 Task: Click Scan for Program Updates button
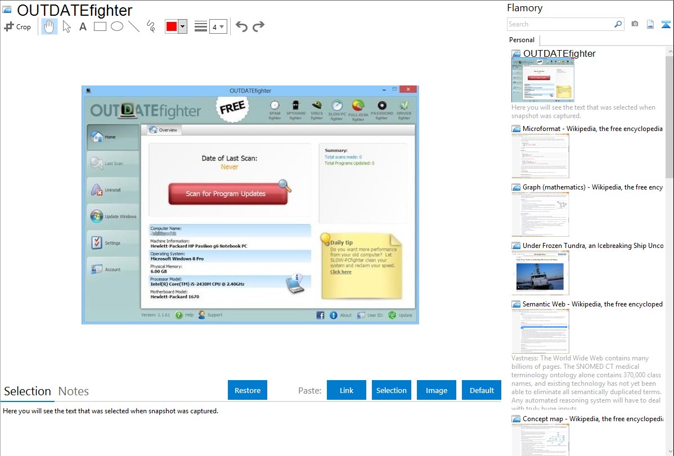[x=228, y=194]
